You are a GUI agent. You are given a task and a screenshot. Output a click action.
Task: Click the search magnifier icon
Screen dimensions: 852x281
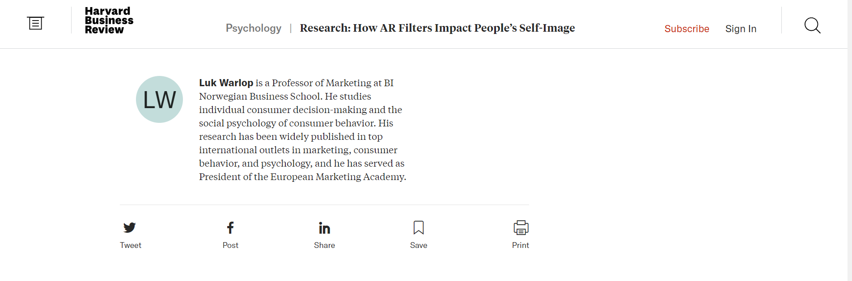point(812,26)
